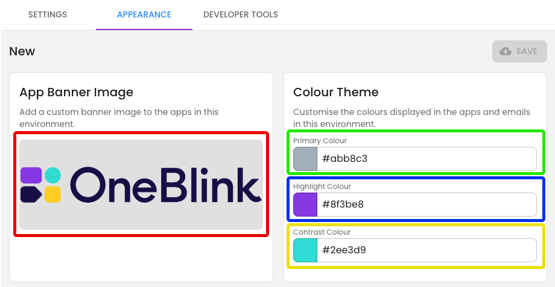Click the "Contrast Colour" label
The height and width of the screenshot is (287, 555).
click(x=322, y=232)
